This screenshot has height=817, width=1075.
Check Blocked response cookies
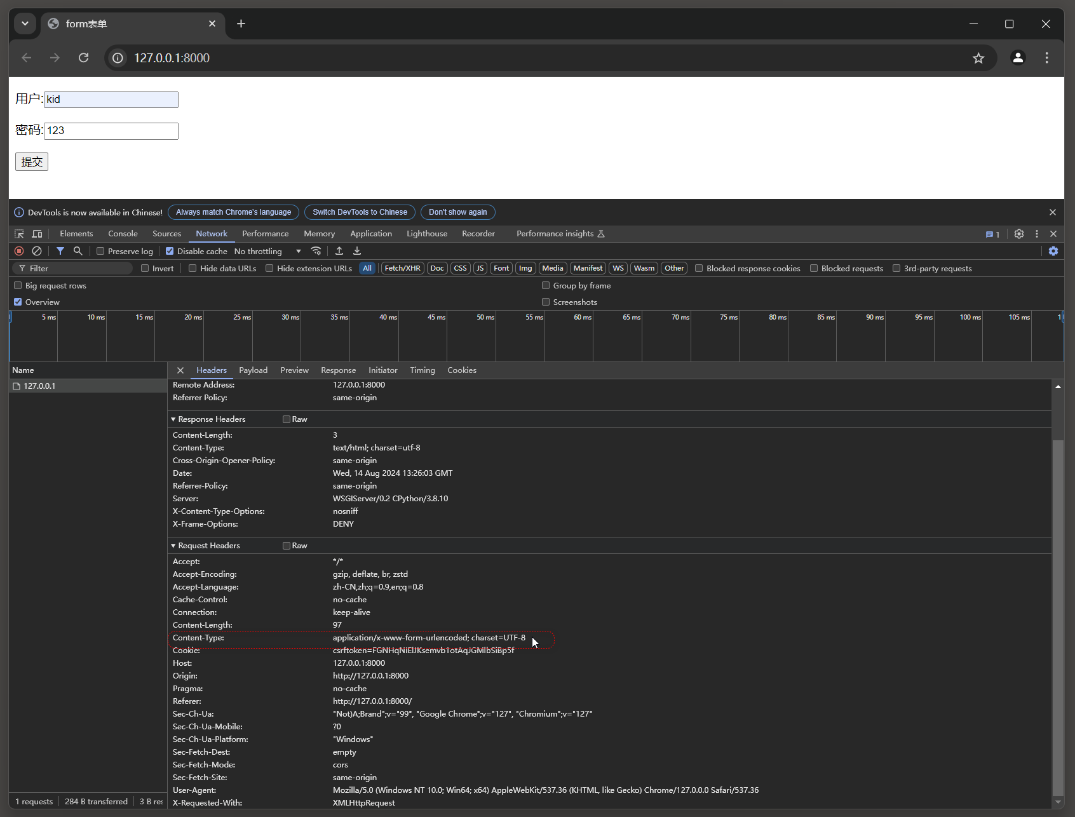[x=699, y=268]
